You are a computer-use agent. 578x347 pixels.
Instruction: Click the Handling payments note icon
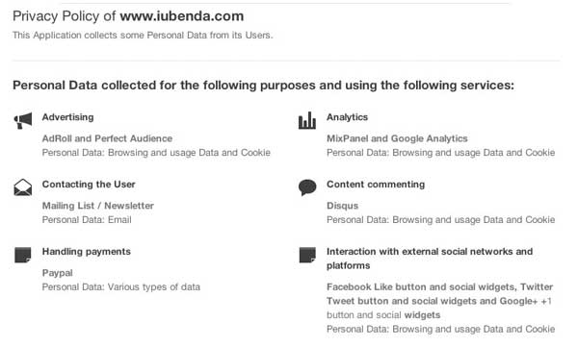pyautogui.click(x=23, y=255)
